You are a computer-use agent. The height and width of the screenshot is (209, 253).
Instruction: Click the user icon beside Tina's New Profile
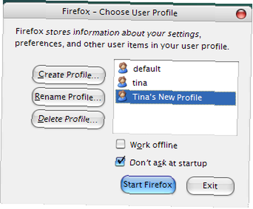122,96
